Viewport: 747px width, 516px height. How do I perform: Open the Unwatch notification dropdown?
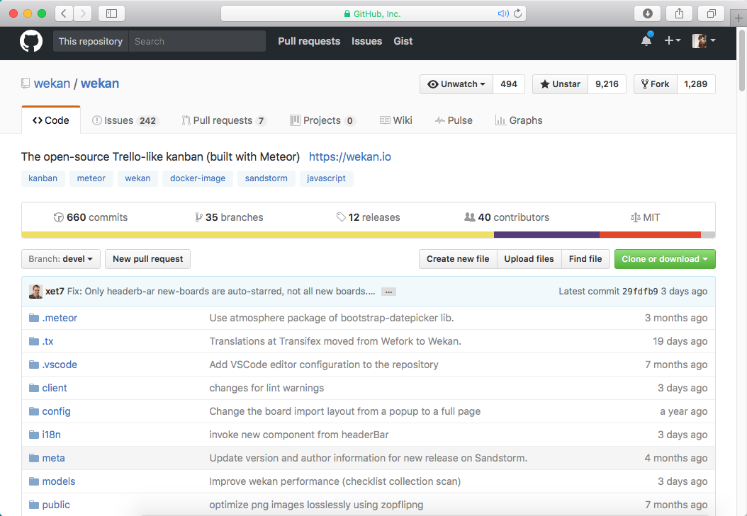(x=456, y=84)
